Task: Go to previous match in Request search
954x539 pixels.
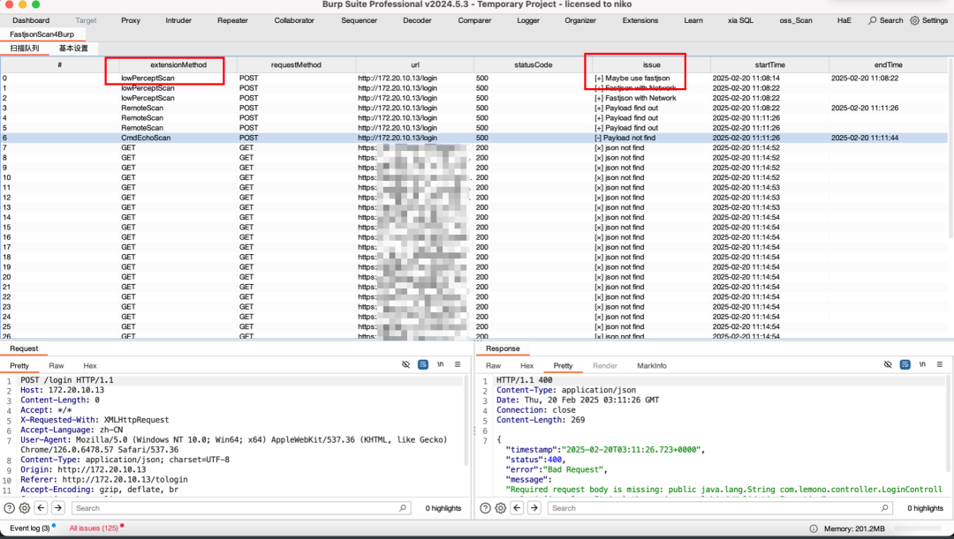Action: 41,508
